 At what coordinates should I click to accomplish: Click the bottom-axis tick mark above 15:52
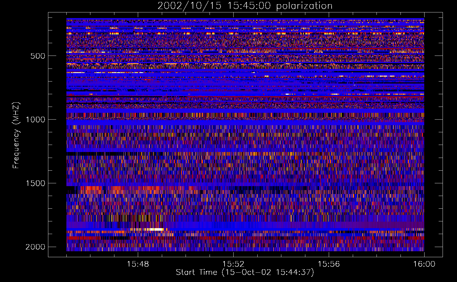[x=233, y=255]
